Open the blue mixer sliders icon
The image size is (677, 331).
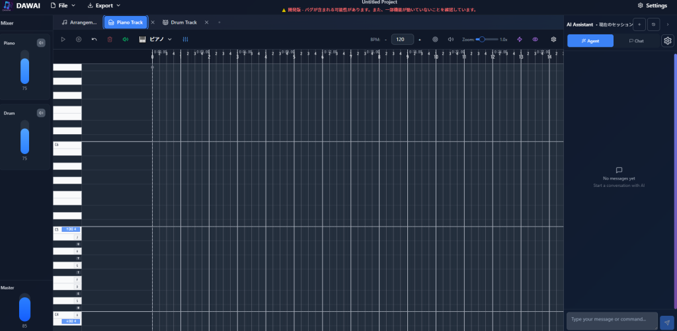(185, 40)
